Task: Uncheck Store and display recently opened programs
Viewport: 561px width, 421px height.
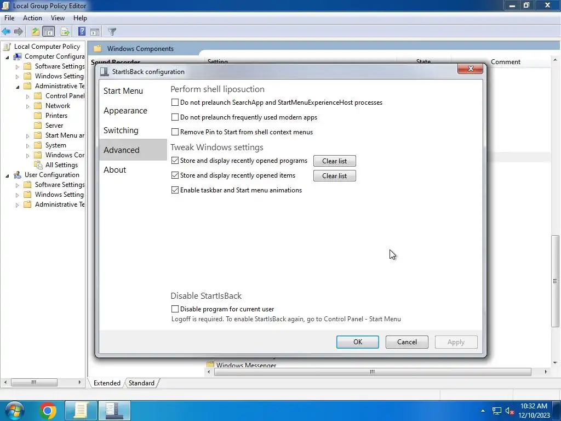Action: point(175,161)
